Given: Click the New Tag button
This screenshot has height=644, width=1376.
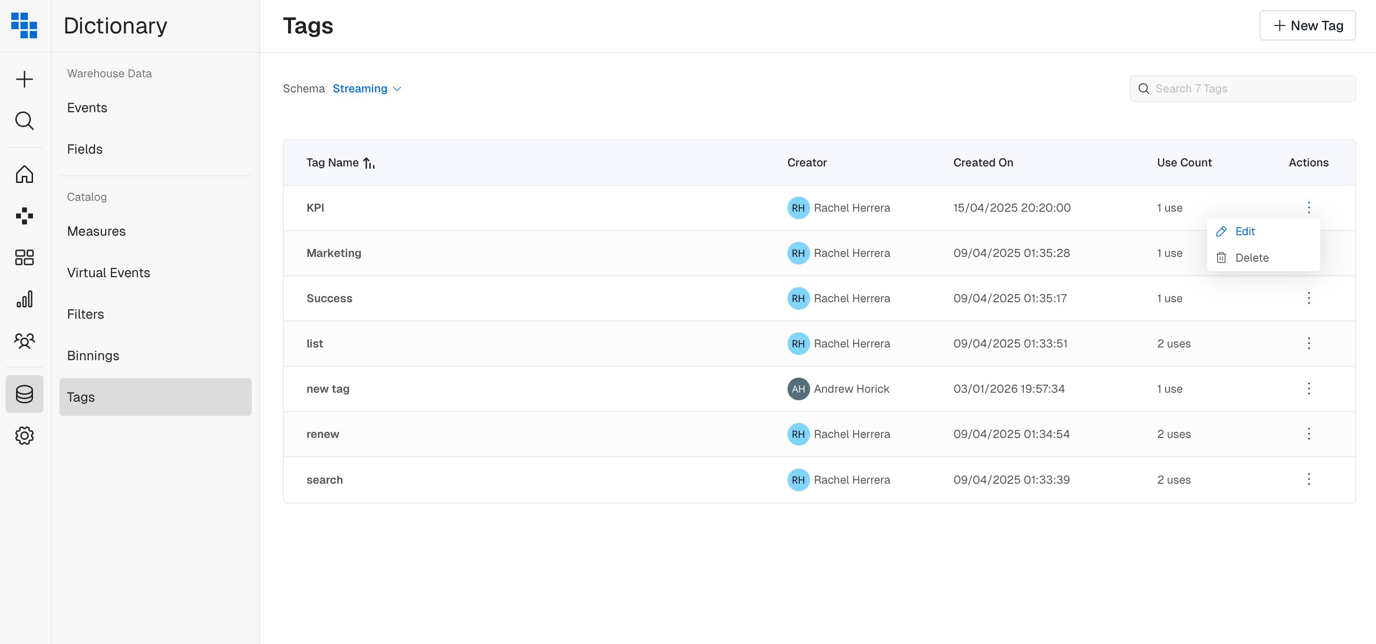Looking at the screenshot, I should 1307,25.
